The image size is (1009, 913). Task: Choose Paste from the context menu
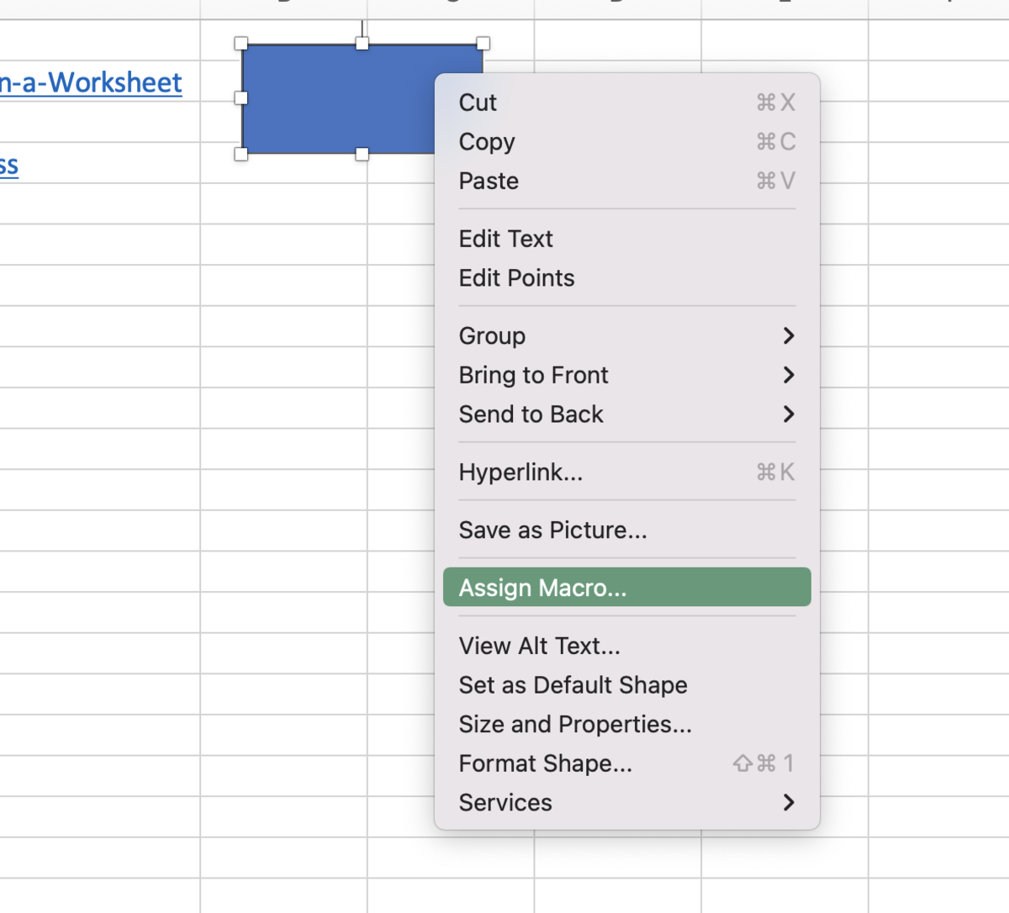[626, 181]
